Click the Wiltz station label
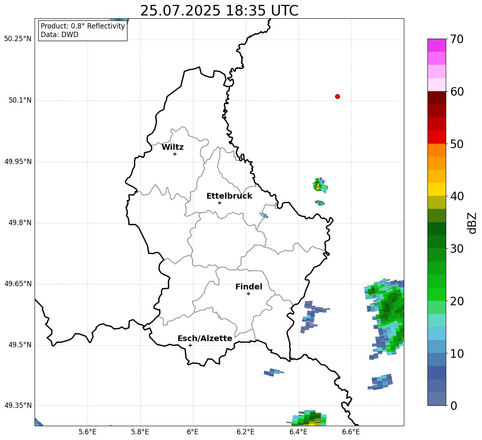 coord(173,147)
